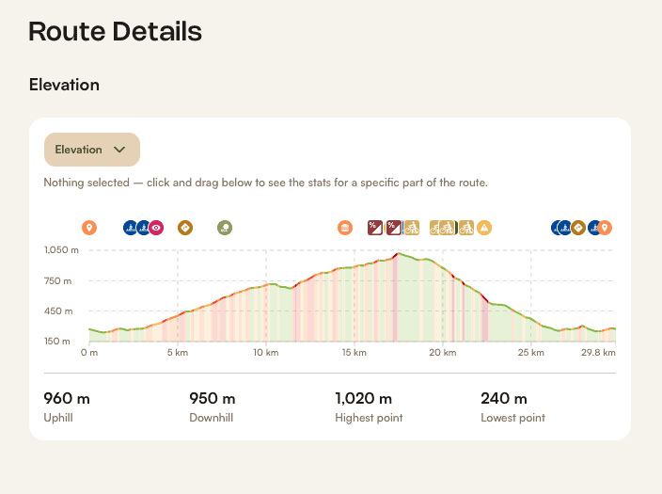
Task: Select the first brown turn-sign marker
Action: [185, 228]
